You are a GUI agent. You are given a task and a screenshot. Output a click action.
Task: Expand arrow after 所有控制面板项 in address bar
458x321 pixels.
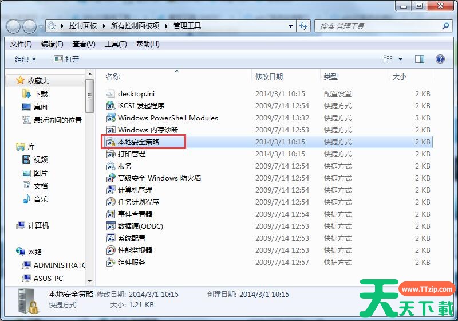[167, 26]
